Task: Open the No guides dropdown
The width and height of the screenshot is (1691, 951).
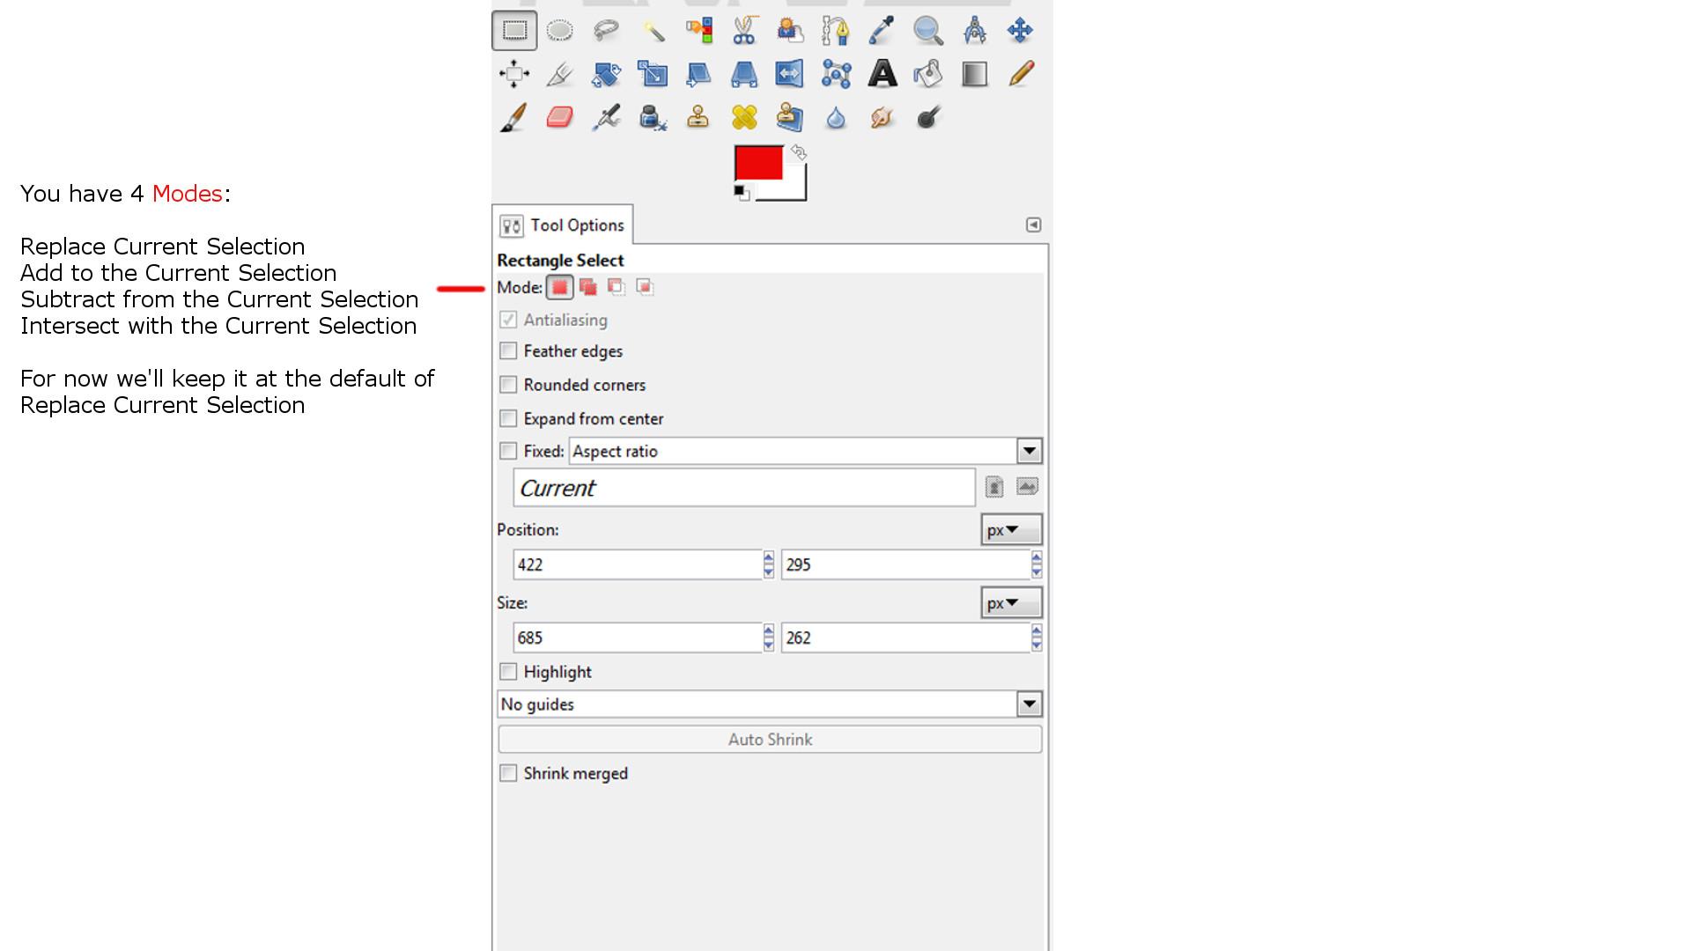Action: point(1029,704)
